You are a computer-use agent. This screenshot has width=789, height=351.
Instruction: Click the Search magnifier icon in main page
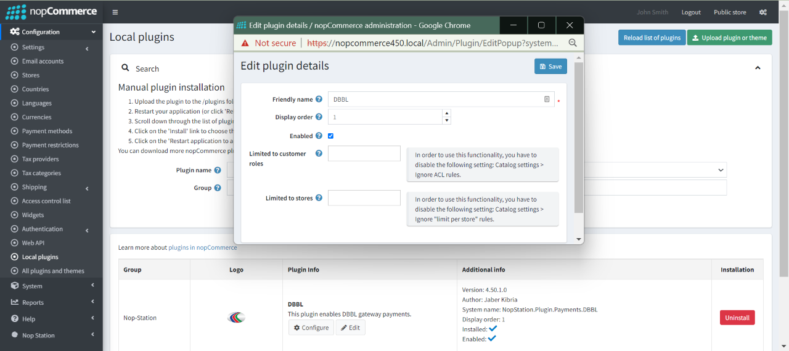(x=125, y=68)
